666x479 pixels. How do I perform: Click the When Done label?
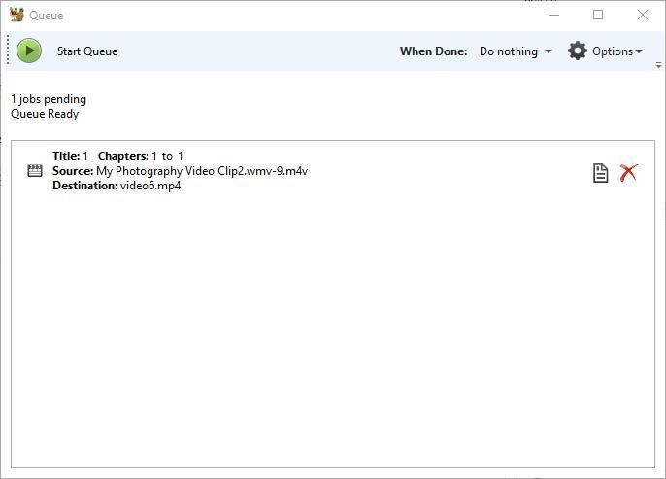(x=433, y=51)
